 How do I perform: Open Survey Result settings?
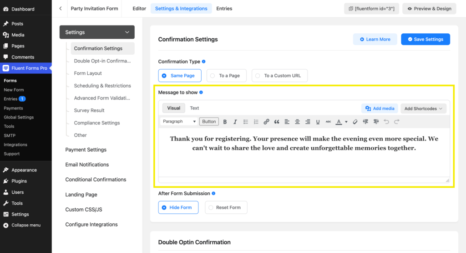tap(89, 110)
